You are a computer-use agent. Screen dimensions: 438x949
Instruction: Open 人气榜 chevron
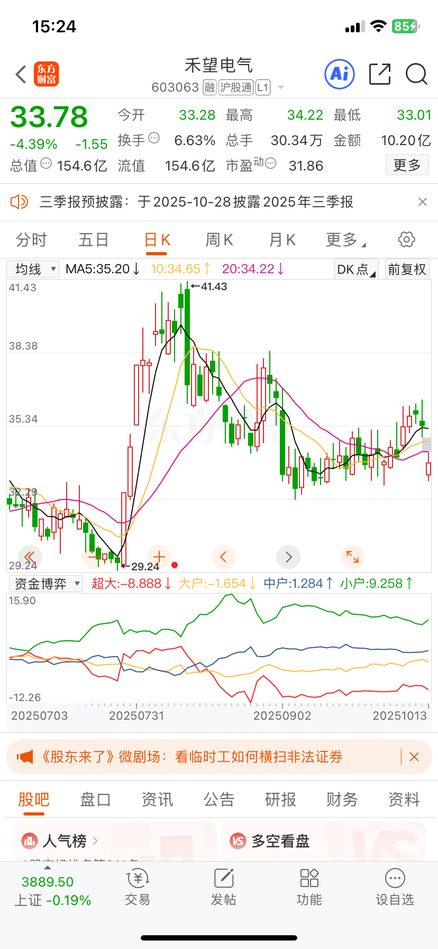pyautogui.click(x=95, y=840)
